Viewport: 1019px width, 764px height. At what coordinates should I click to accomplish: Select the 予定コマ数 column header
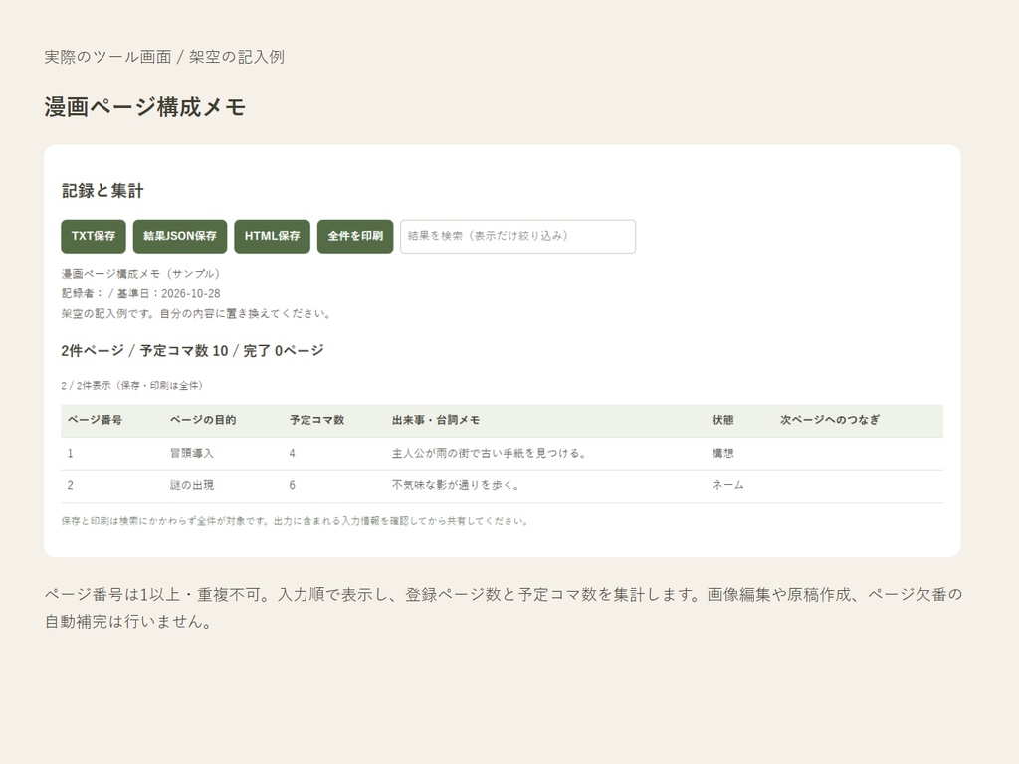317,420
